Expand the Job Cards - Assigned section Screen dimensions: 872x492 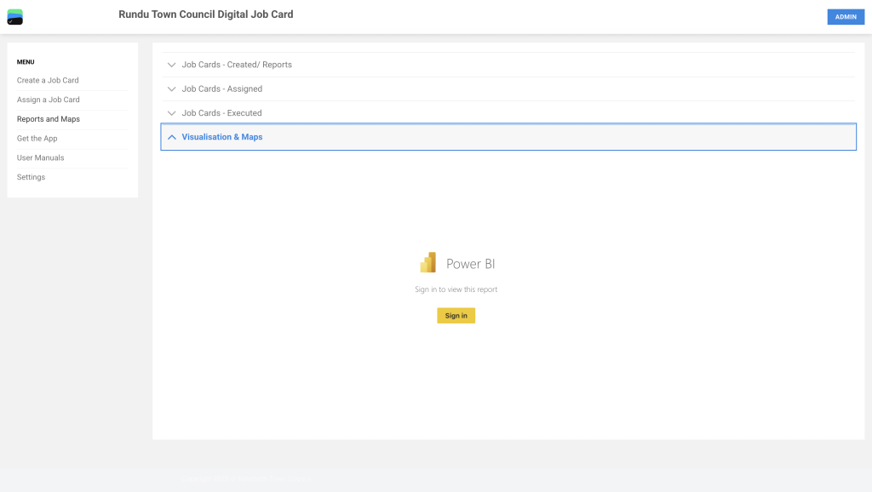pos(221,89)
